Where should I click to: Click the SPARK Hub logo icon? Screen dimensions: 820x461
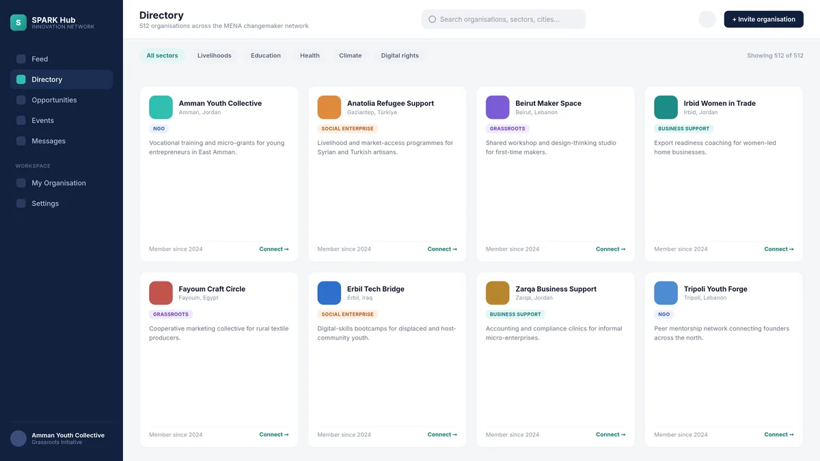tap(18, 23)
